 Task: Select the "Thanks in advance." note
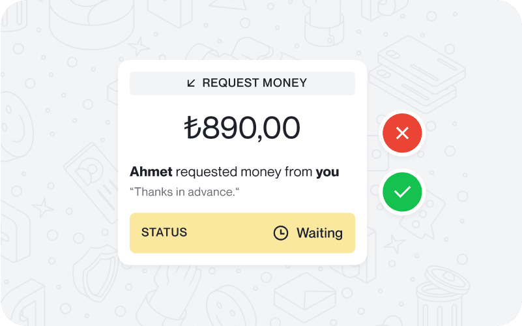(x=184, y=192)
